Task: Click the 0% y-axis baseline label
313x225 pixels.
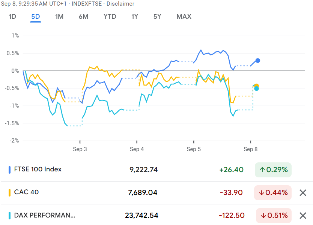Action: point(15,71)
